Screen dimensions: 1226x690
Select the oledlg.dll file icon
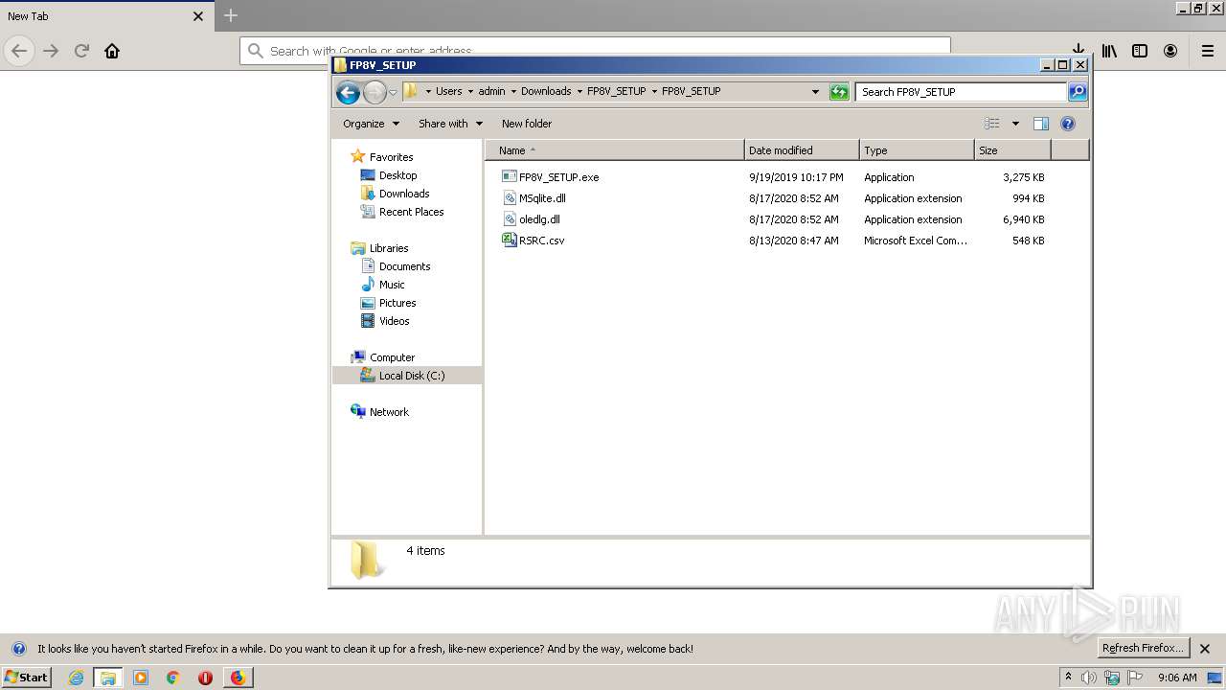(510, 219)
